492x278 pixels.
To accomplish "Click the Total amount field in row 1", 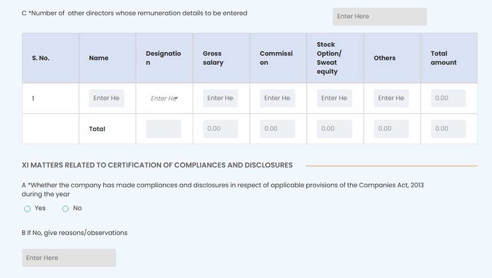I will coord(448,98).
